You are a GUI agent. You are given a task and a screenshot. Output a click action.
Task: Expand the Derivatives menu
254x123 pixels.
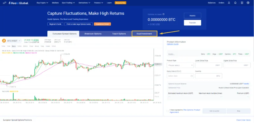coord(84,3)
